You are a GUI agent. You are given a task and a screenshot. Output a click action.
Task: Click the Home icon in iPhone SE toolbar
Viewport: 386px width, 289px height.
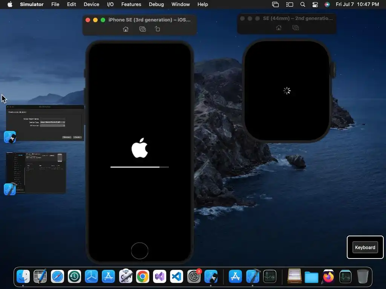tap(126, 29)
